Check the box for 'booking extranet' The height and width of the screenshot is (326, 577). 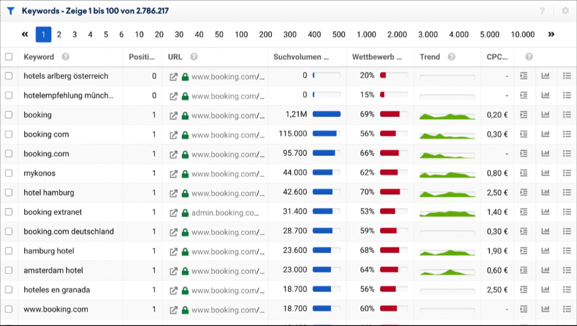[9, 212]
